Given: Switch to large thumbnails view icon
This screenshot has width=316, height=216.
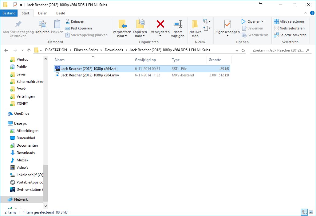Looking at the screenshot, I should pos(311,212).
